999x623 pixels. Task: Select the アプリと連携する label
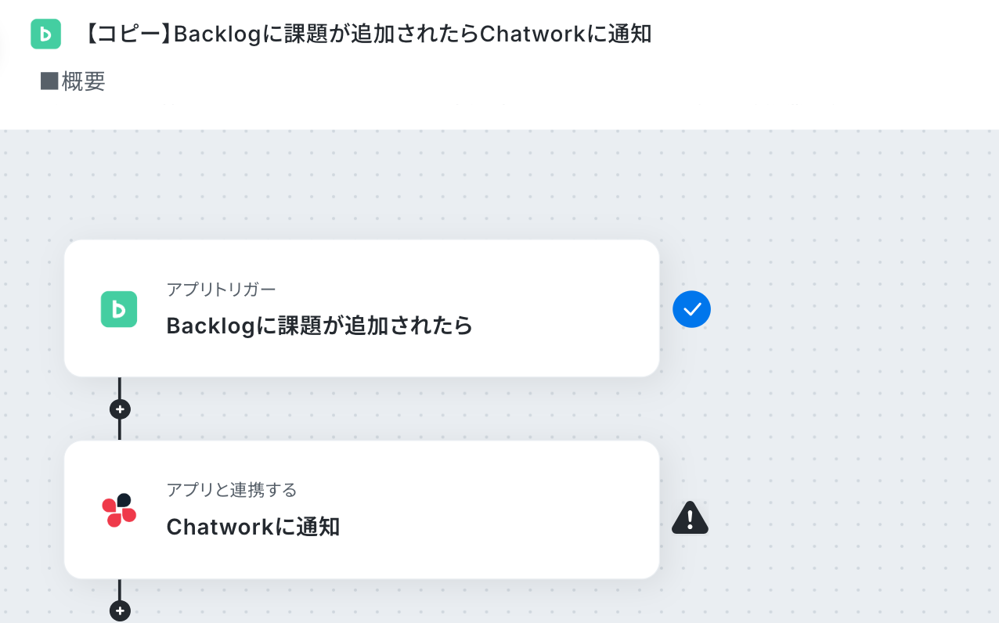[x=232, y=490]
